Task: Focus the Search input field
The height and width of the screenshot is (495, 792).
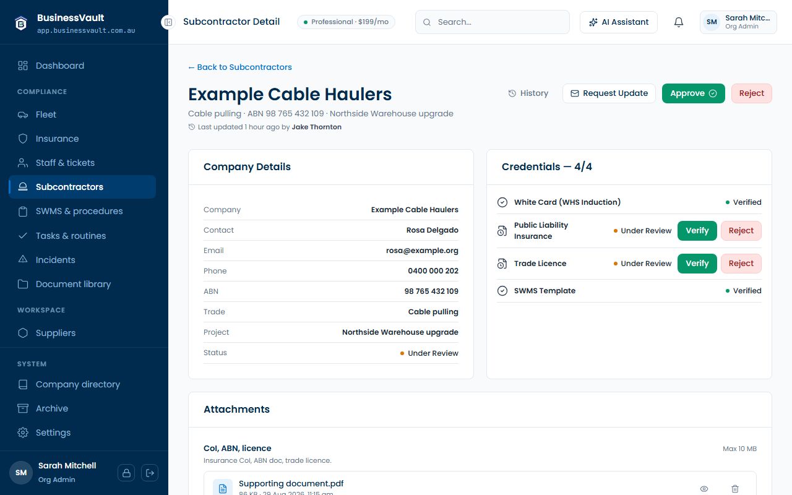Action: (493, 22)
